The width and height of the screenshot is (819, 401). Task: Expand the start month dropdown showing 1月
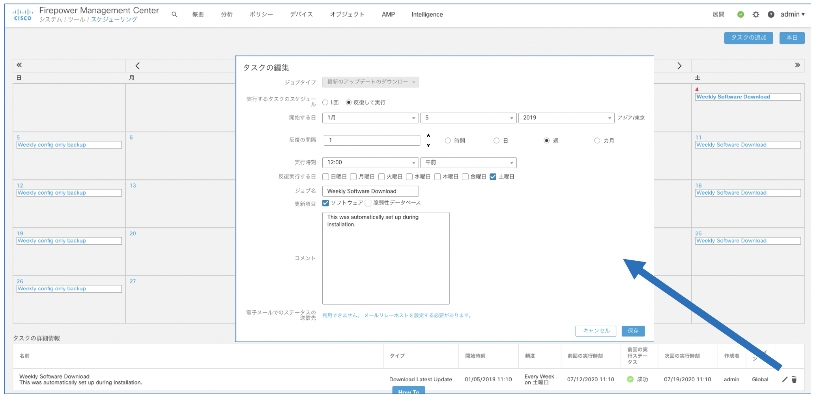(370, 118)
